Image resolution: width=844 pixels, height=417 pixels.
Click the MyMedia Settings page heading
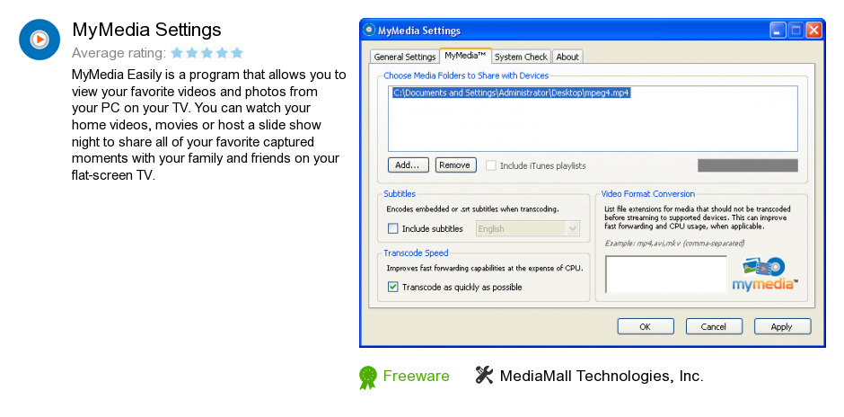[x=147, y=29]
